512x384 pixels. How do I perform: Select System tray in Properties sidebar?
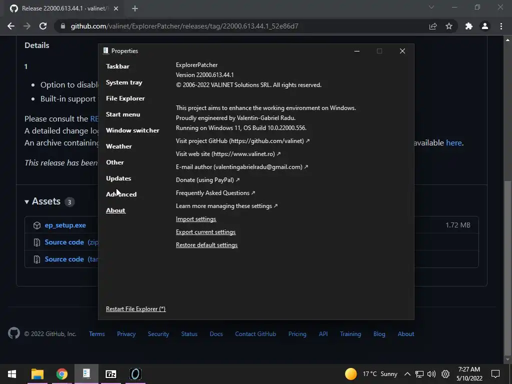click(124, 82)
